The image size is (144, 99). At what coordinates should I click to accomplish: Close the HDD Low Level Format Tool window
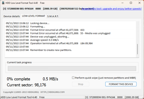139,3
